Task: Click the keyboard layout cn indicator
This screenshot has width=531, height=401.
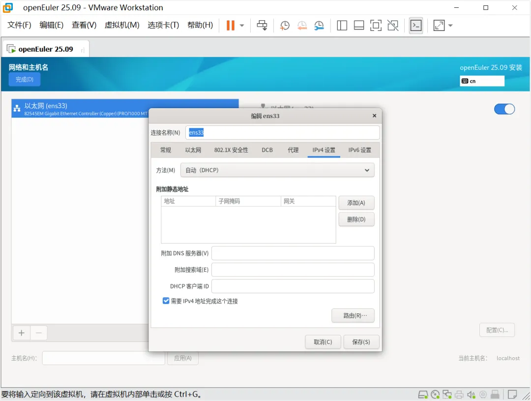Action: (x=482, y=81)
